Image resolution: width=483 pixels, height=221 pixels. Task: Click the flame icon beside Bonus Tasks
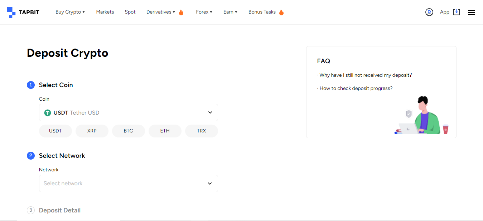[x=281, y=12]
